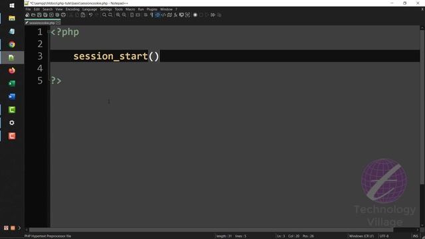Toggle file monitoring (tail) icon
Viewport: 425px width, 239px height.
pyautogui.click(x=187, y=15)
